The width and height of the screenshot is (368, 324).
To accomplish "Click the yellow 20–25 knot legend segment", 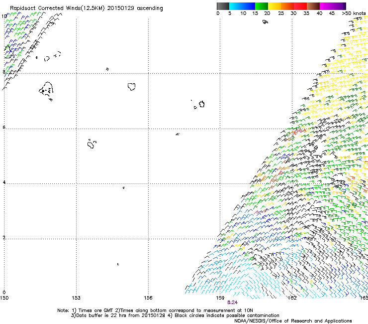I will (275, 6).
